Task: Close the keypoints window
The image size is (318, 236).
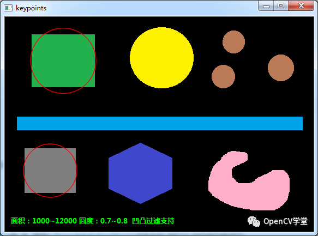Action: [x=301, y=5]
